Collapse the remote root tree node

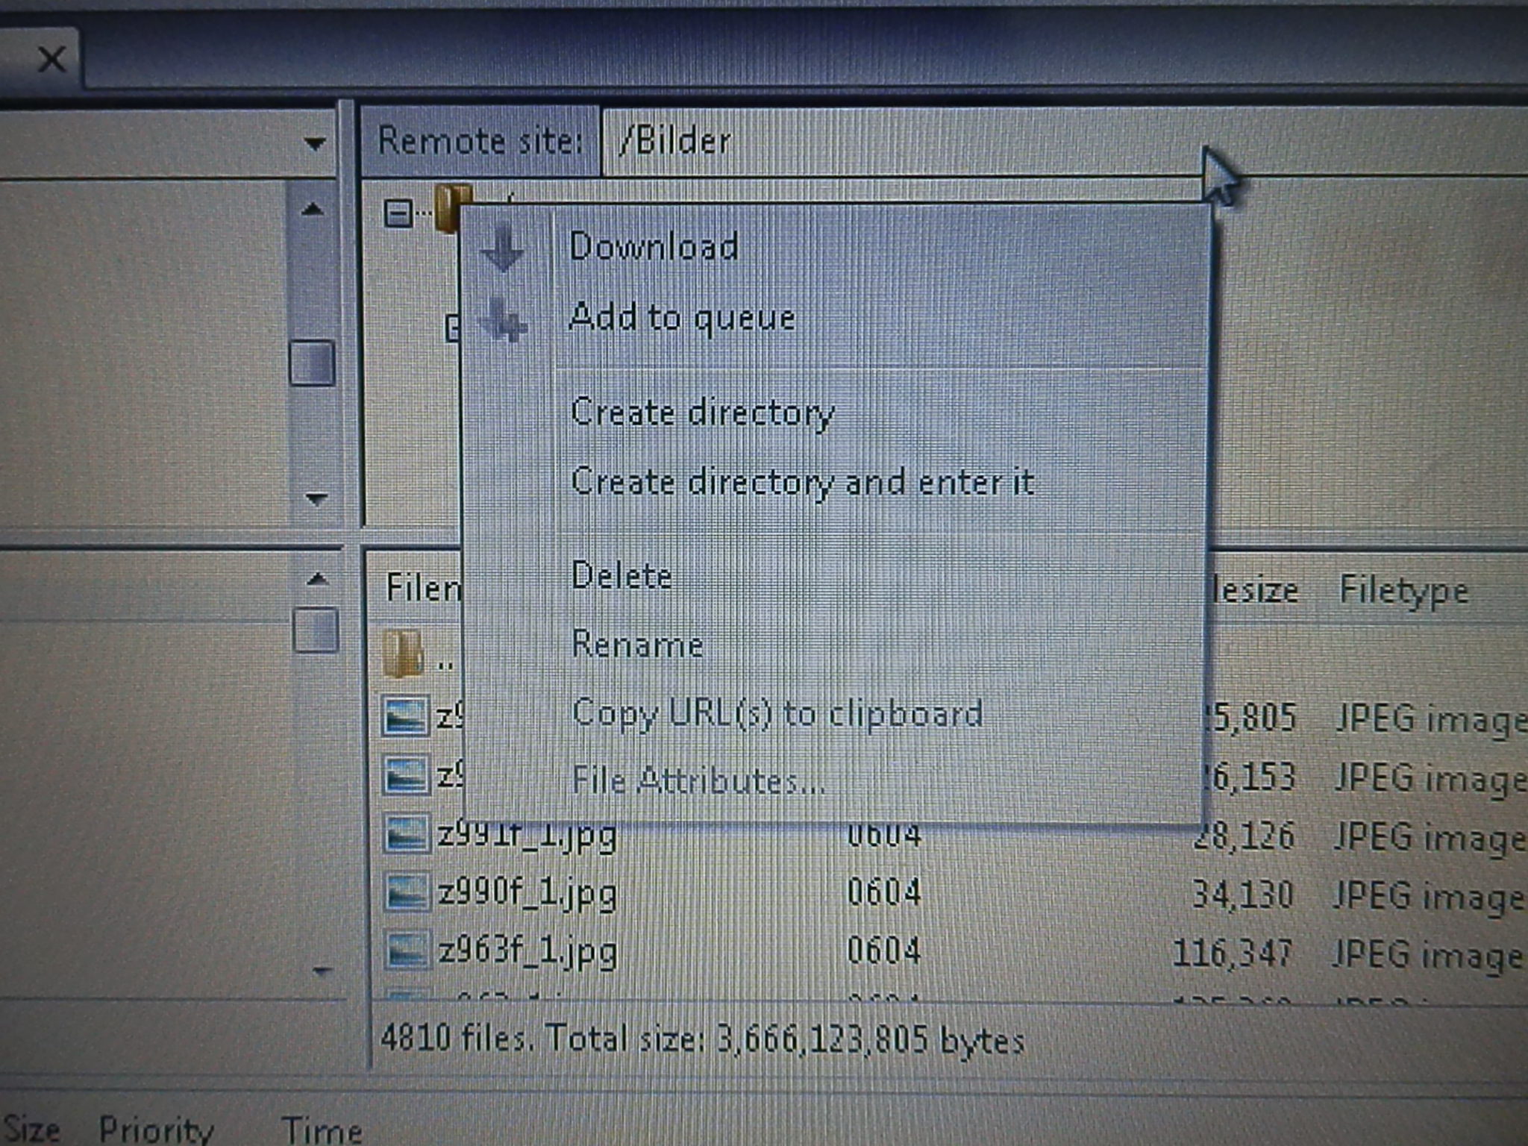pyautogui.click(x=398, y=214)
